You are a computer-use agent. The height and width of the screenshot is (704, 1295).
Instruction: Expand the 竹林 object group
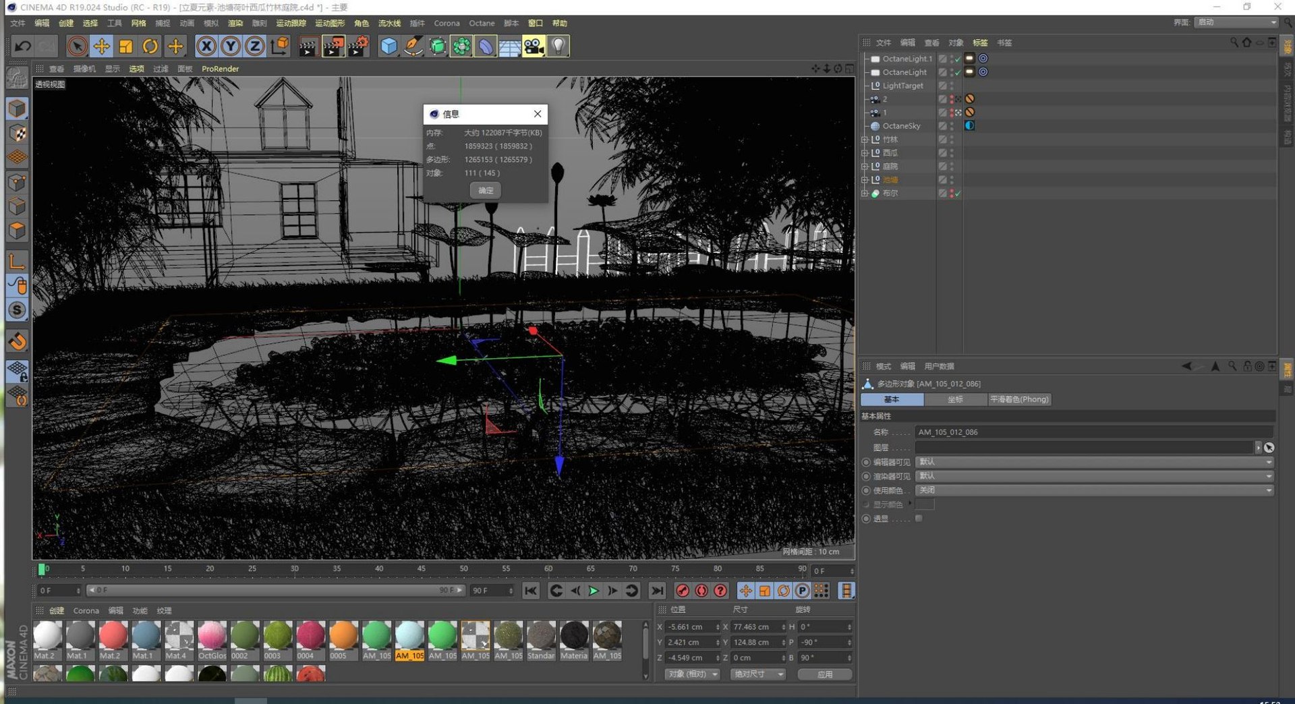[x=865, y=140]
